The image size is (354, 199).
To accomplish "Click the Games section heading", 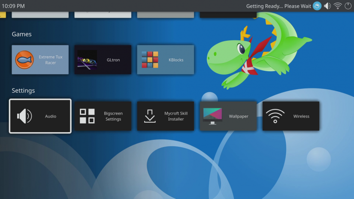I will (22, 34).
